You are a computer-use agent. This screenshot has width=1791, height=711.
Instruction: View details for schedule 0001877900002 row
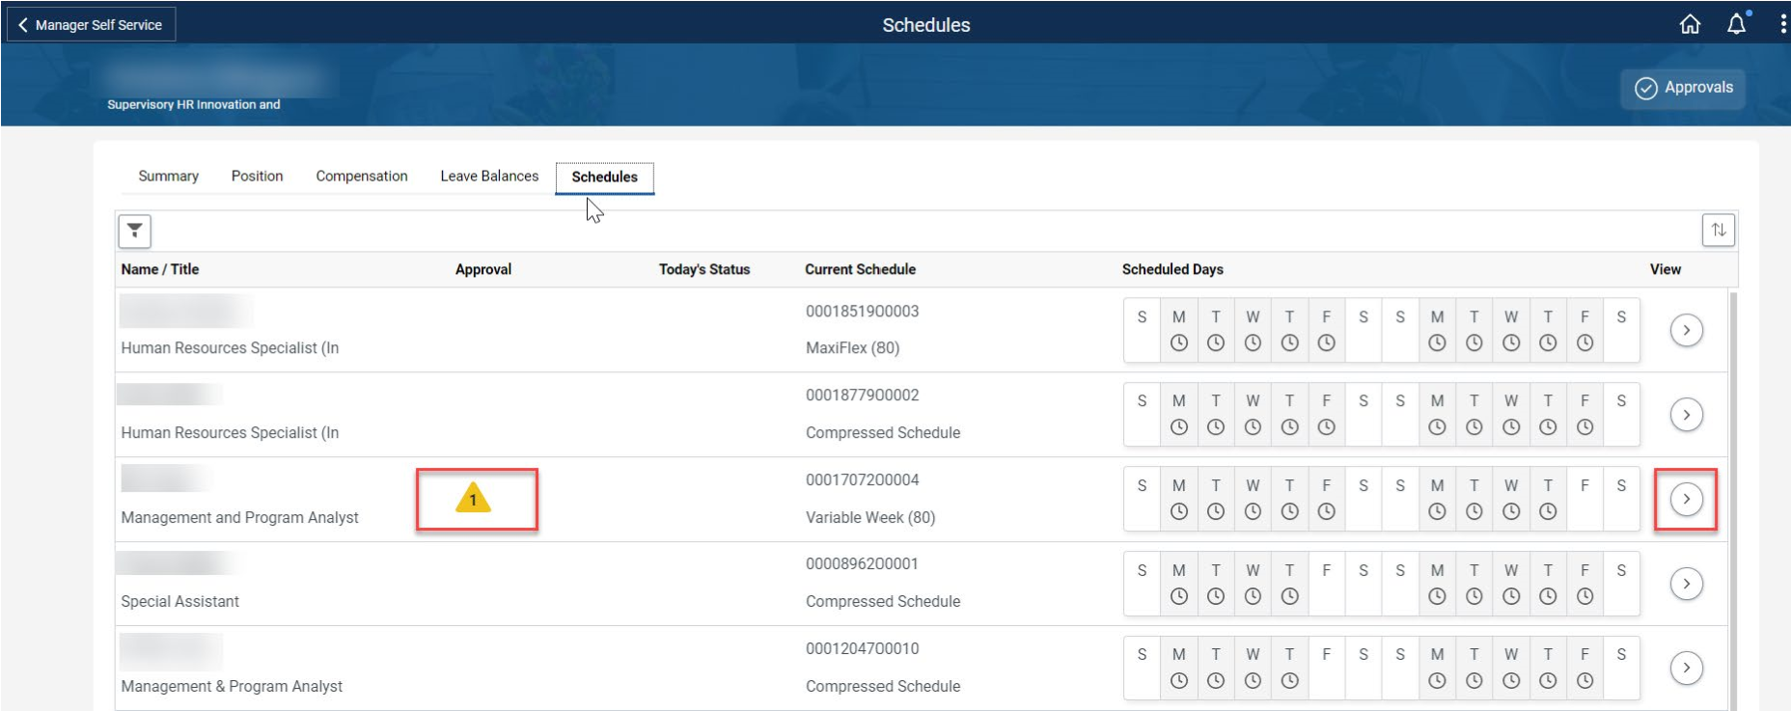point(1686,415)
